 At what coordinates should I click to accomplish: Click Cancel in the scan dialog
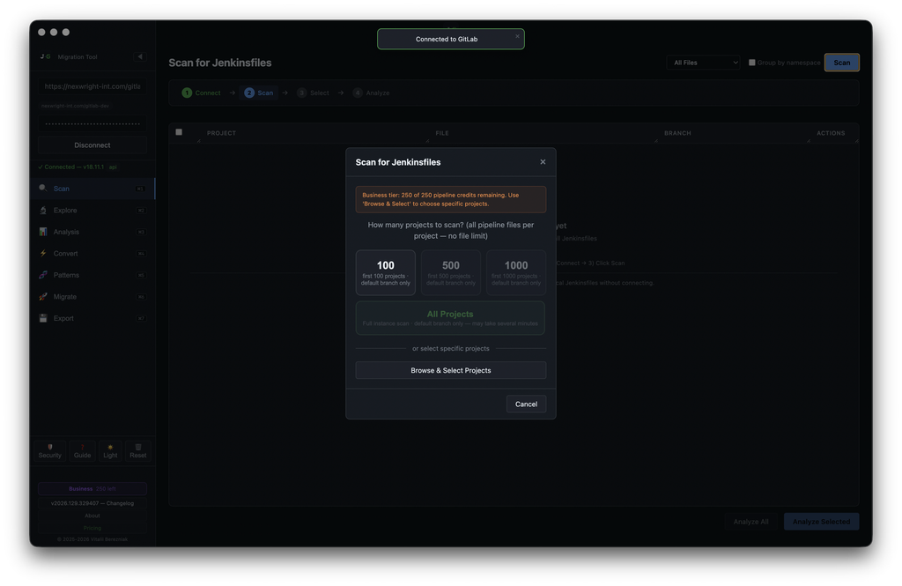[526, 404]
